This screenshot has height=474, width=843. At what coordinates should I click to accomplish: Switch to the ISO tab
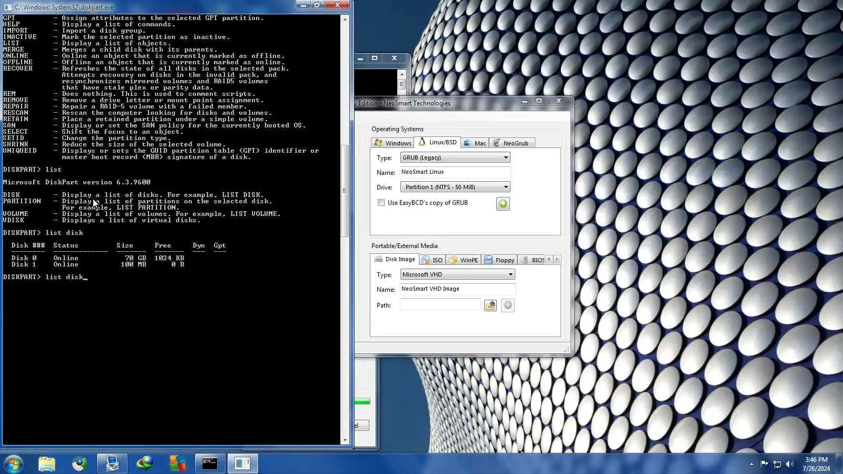pos(433,260)
